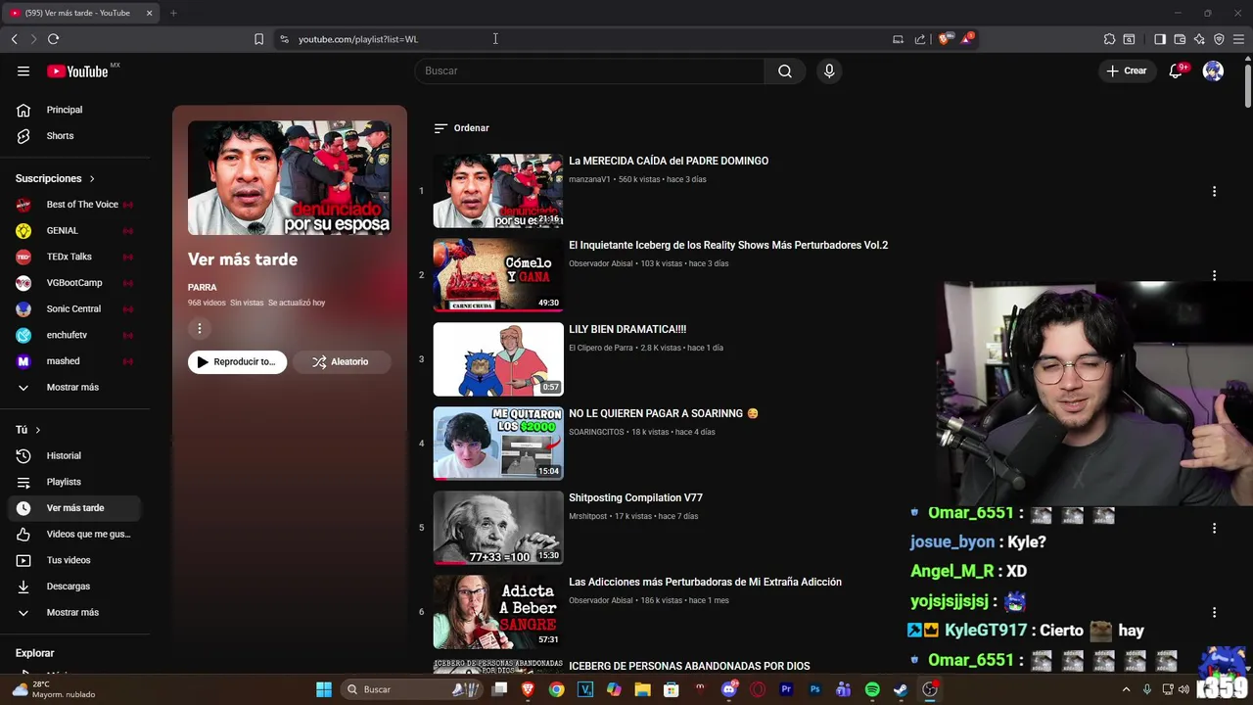Click the search magnifier button

[785, 70]
